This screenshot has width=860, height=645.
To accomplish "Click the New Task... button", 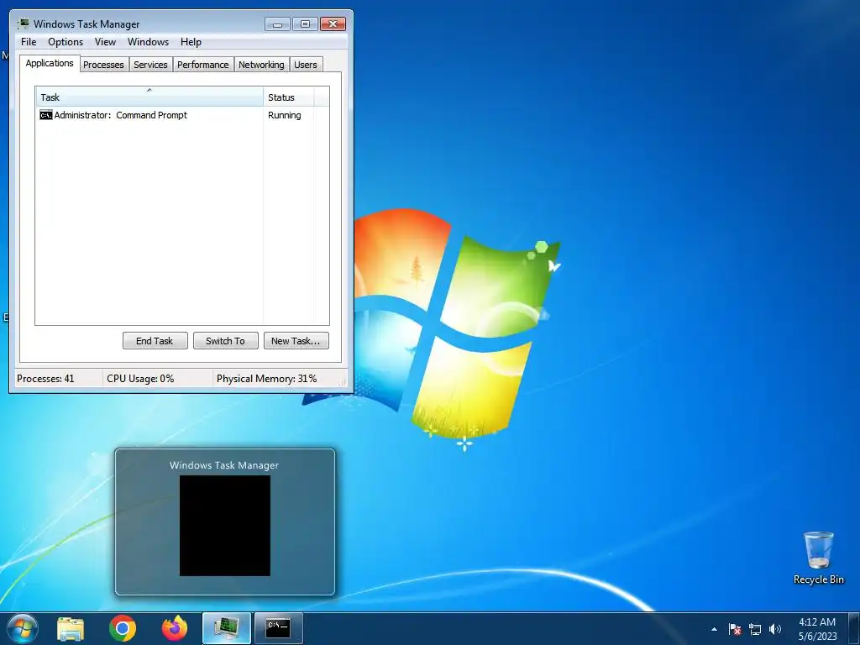I will [x=296, y=341].
